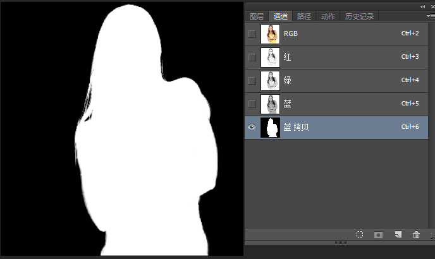Open the 动作 tab
The image size is (435, 259).
tap(328, 16)
